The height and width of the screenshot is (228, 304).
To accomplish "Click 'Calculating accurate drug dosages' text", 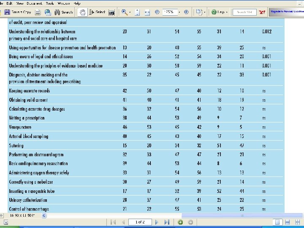I will [x=37, y=109].
